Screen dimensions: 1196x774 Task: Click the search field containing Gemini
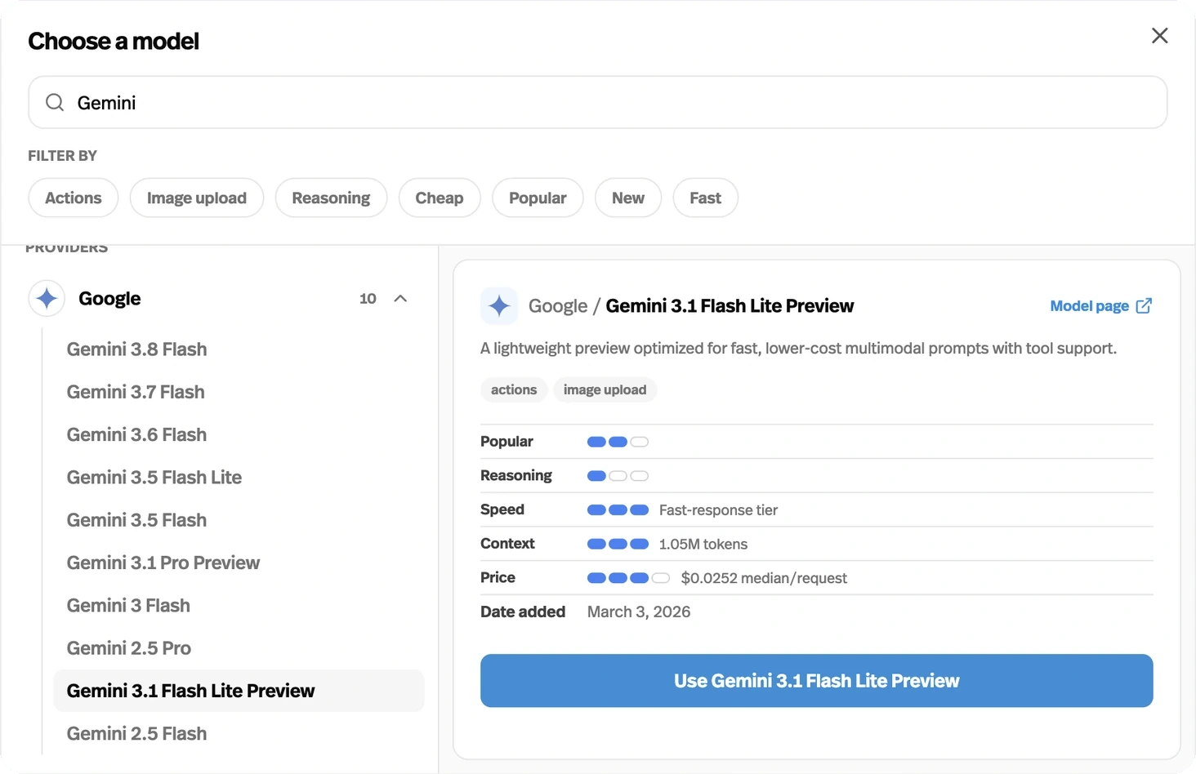coord(598,102)
